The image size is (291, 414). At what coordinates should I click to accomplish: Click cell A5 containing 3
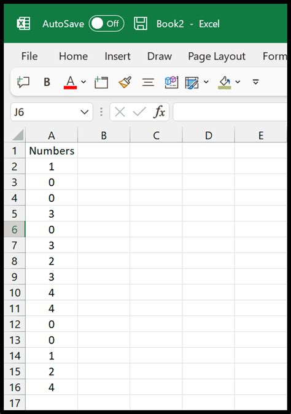click(x=52, y=214)
